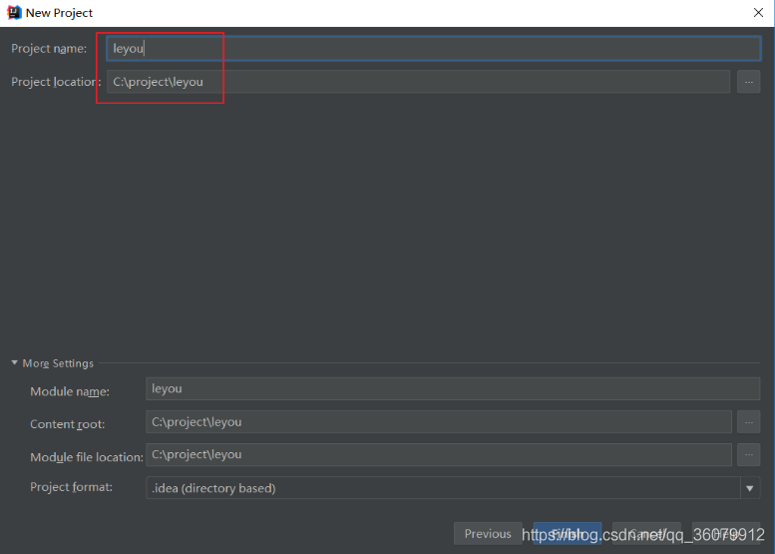Click the Project format label

click(71, 487)
